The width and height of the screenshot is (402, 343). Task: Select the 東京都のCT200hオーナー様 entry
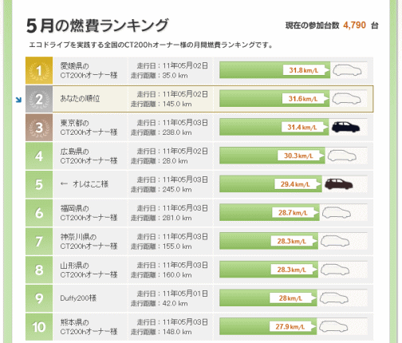tap(89, 128)
